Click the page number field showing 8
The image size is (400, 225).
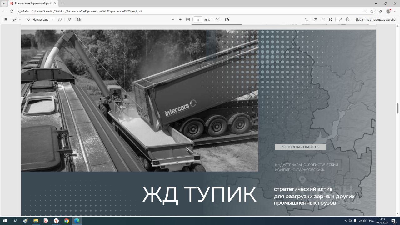pos(198,19)
